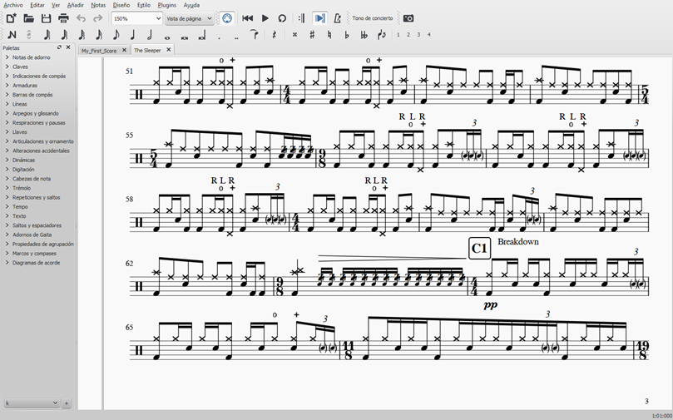
Task: Create a new score with the toolbar icon
Action: (x=11, y=18)
